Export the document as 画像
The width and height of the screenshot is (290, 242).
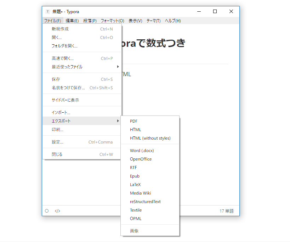click(134, 231)
